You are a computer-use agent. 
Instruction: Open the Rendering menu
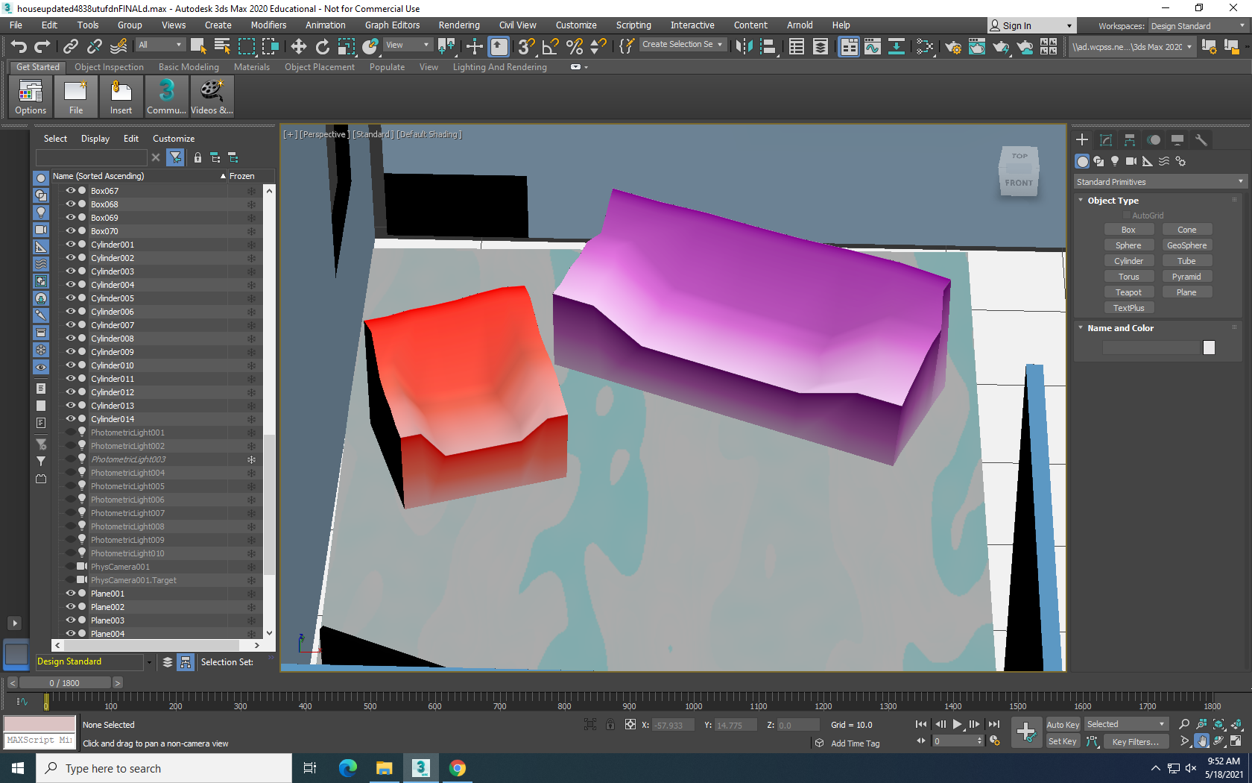[459, 25]
